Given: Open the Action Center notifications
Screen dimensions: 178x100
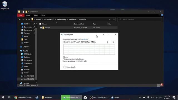Looking at the screenshot, I should [x=174, y=97].
